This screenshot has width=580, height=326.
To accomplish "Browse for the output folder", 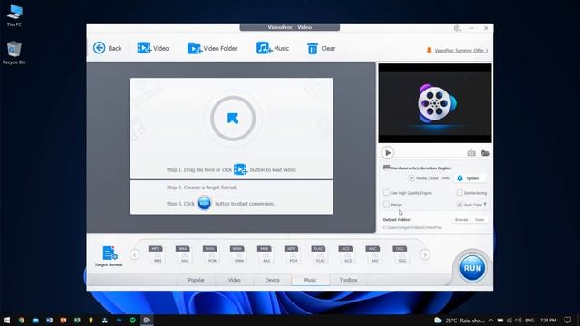I will tap(461, 219).
